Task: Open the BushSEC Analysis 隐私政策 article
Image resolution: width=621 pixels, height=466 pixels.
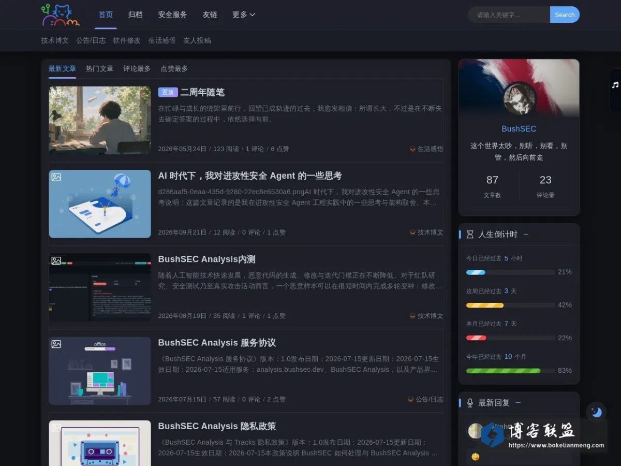Action: click(217, 426)
